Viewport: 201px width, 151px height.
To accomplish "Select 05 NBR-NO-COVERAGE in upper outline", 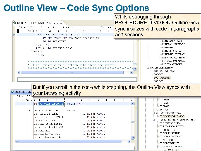I will 174,54.
